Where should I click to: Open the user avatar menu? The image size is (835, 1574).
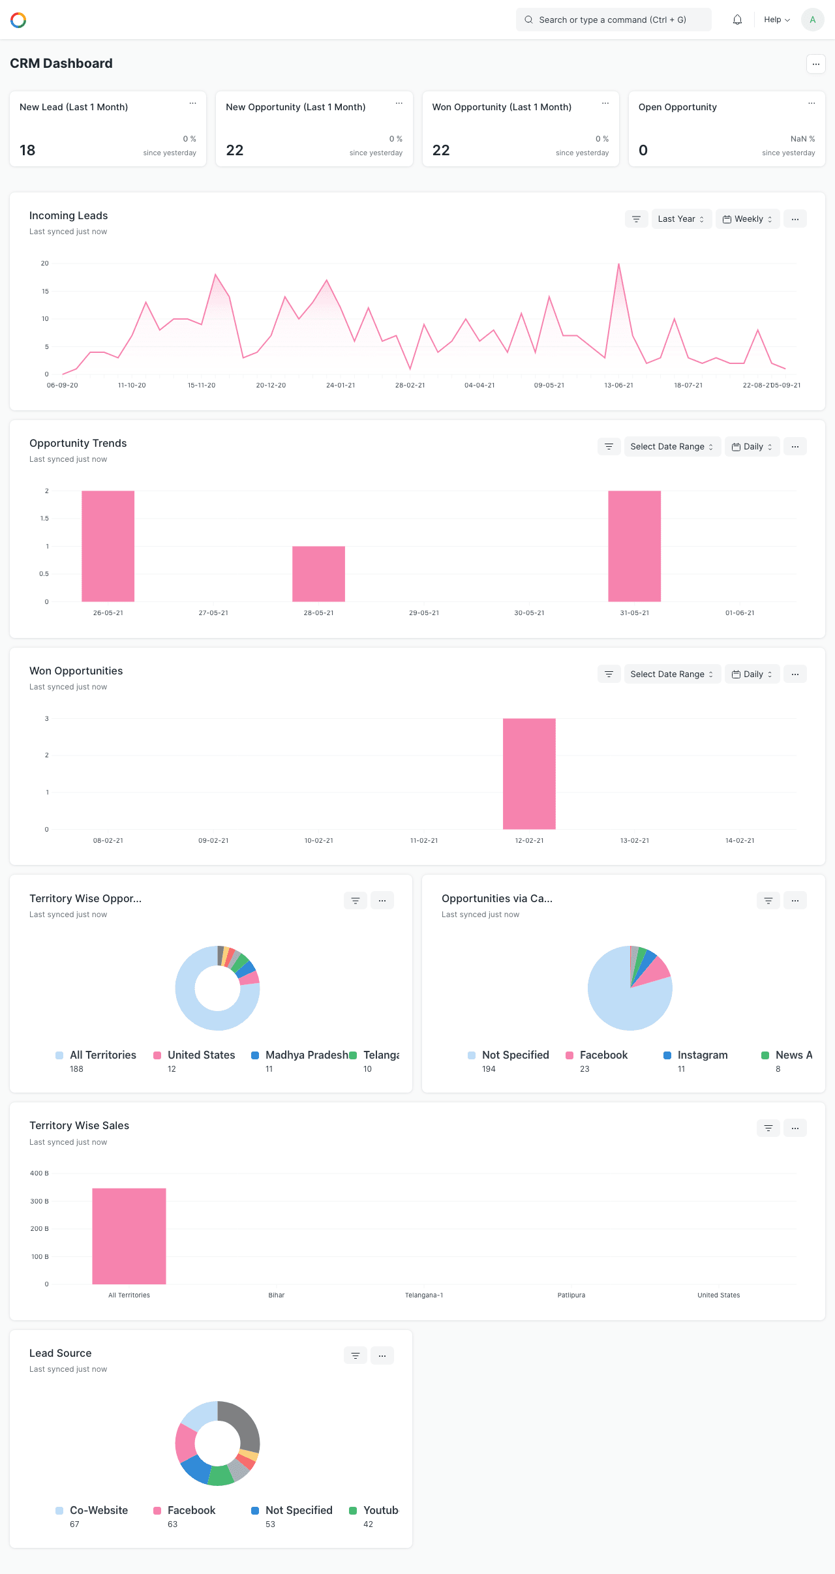[813, 20]
